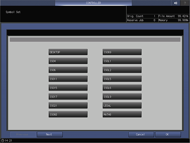Click the Previous page button

click(x=23, y=135)
